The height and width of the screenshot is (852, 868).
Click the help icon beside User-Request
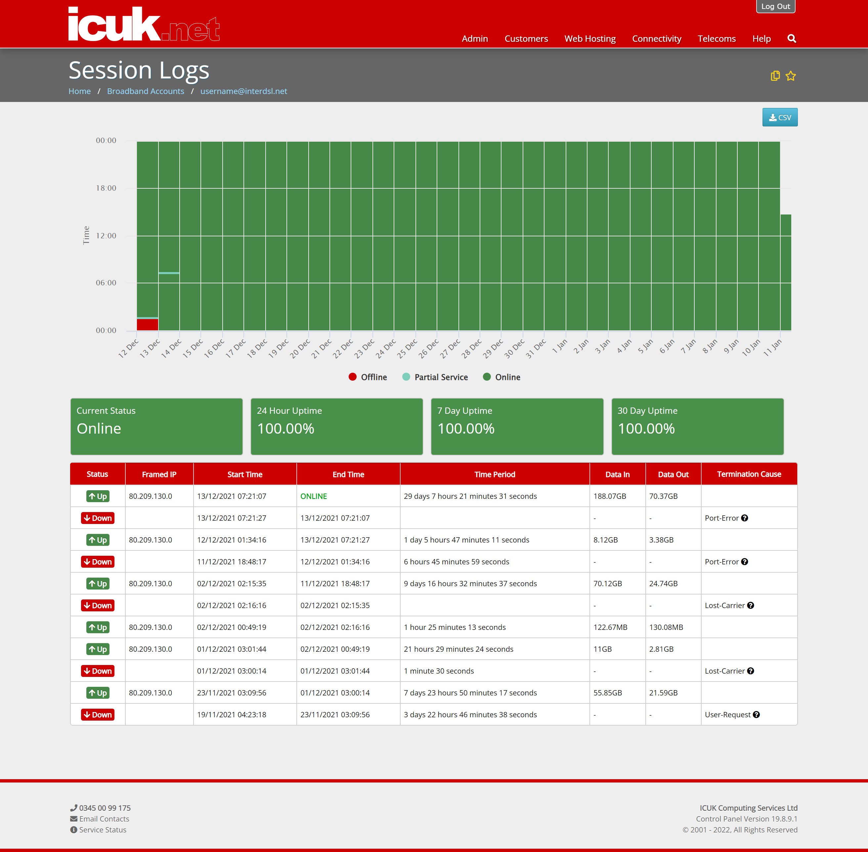point(756,715)
